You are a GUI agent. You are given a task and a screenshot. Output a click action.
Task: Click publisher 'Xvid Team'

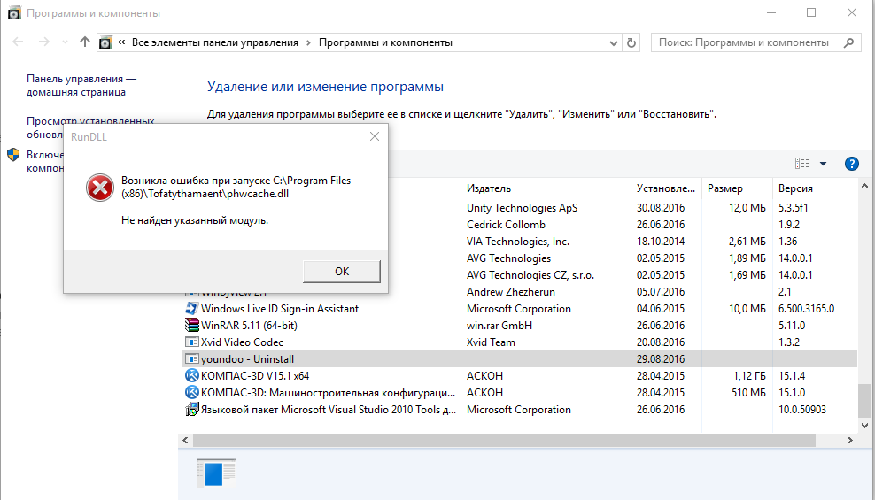coord(491,342)
